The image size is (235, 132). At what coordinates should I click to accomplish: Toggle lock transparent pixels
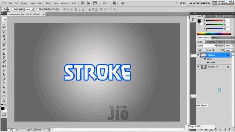(204, 50)
